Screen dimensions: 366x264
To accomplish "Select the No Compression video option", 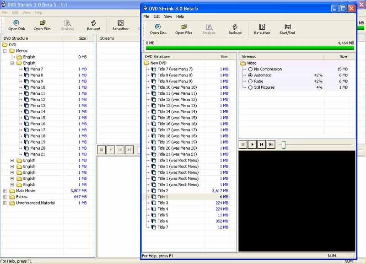I will [x=250, y=69].
